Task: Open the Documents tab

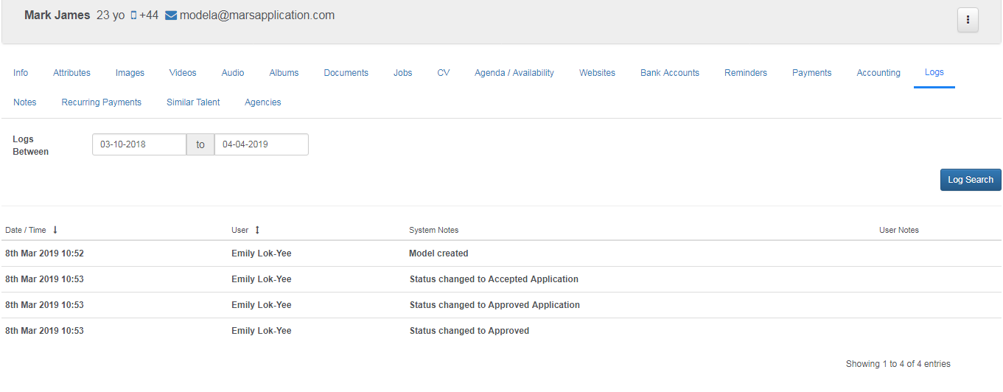Action: [x=346, y=73]
